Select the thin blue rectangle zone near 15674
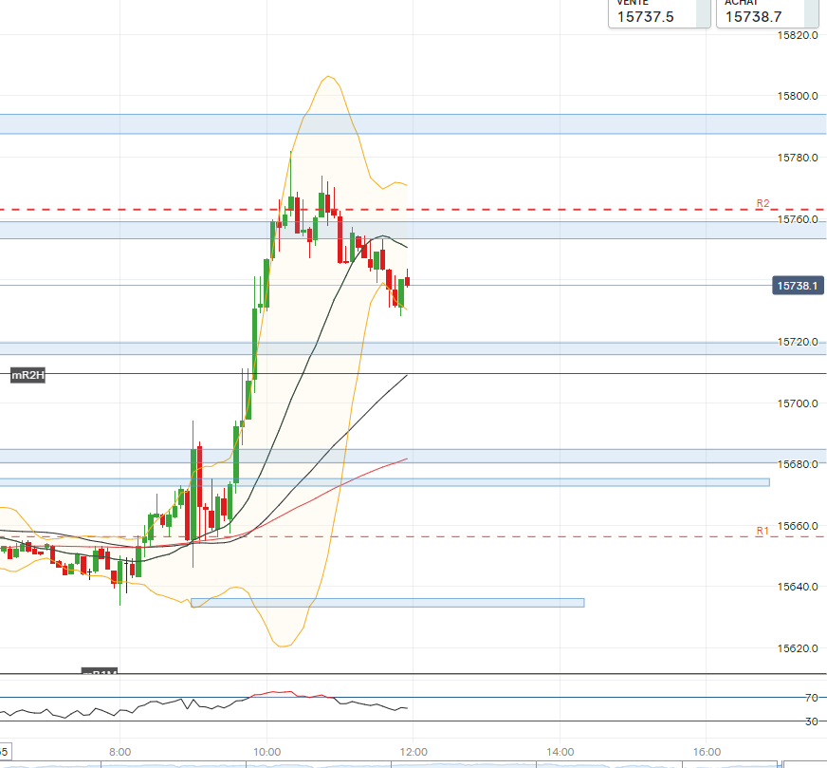This screenshot has width=827, height=768. [x=384, y=482]
